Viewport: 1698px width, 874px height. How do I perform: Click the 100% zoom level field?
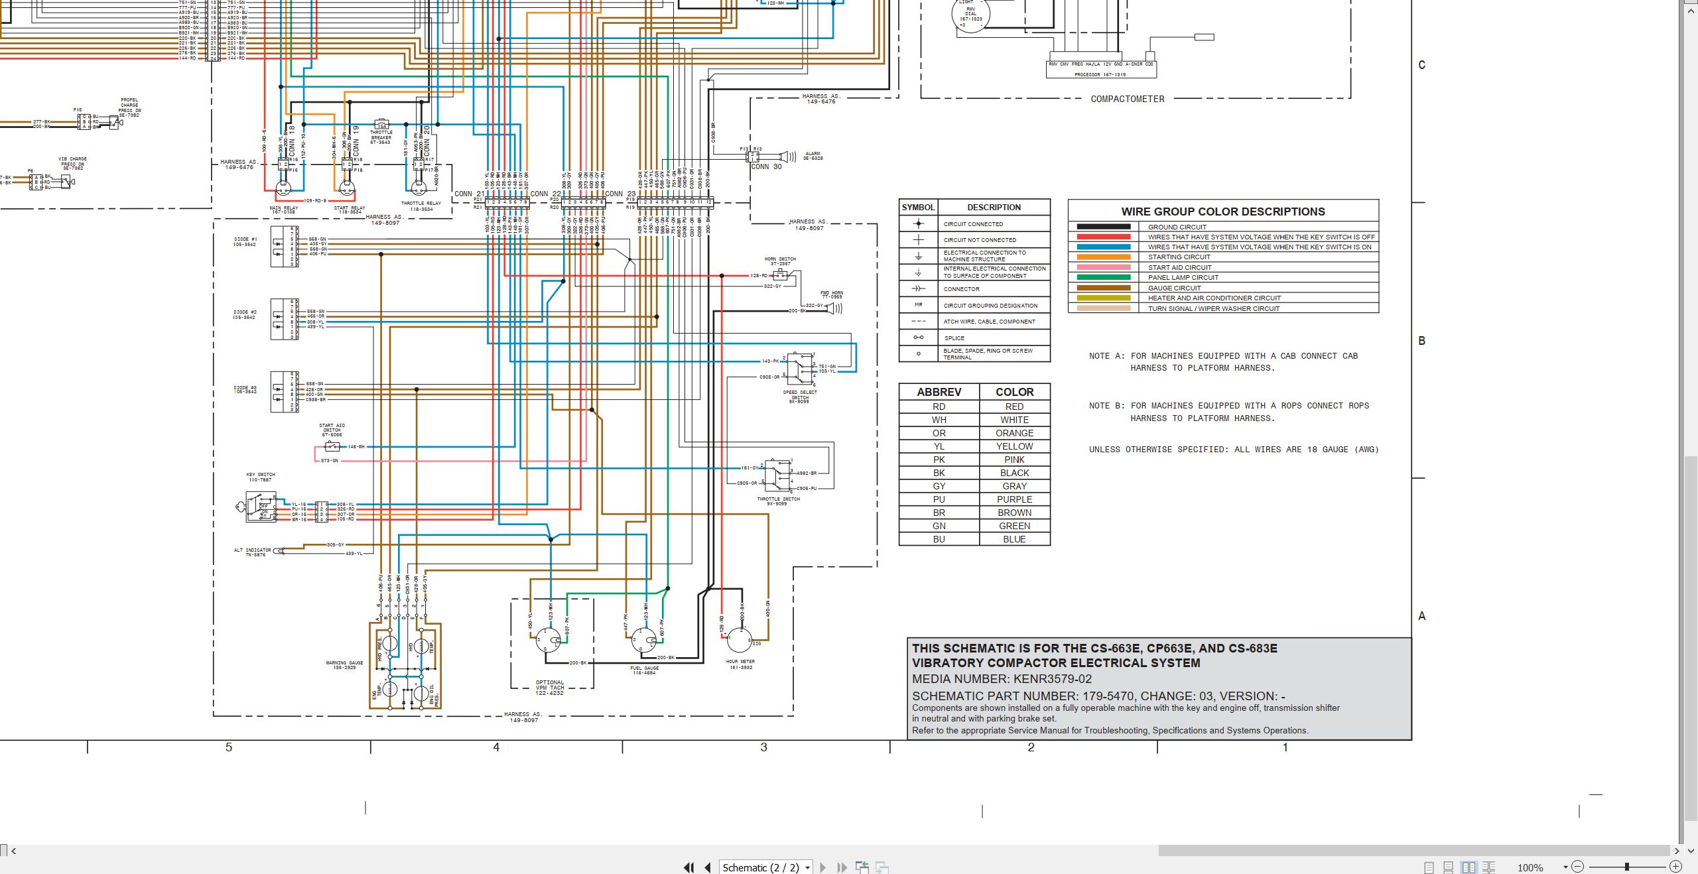pos(1531,867)
